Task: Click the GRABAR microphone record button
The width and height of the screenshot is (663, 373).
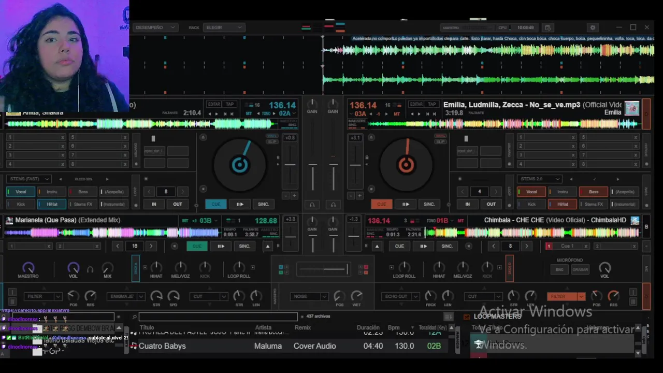Action: [580, 270]
